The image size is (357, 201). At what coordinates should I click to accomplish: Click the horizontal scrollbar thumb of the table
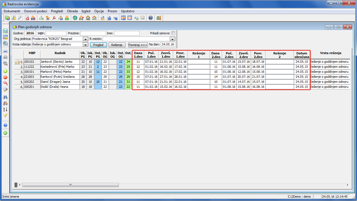click(71, 185)
